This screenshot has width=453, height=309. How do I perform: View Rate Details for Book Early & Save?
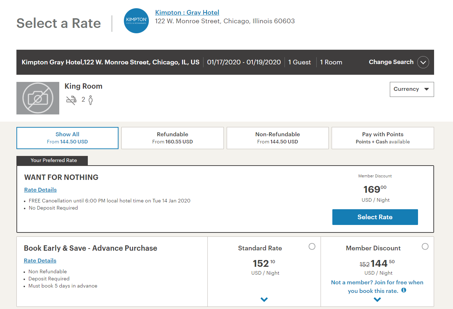(x=40, y=261)
